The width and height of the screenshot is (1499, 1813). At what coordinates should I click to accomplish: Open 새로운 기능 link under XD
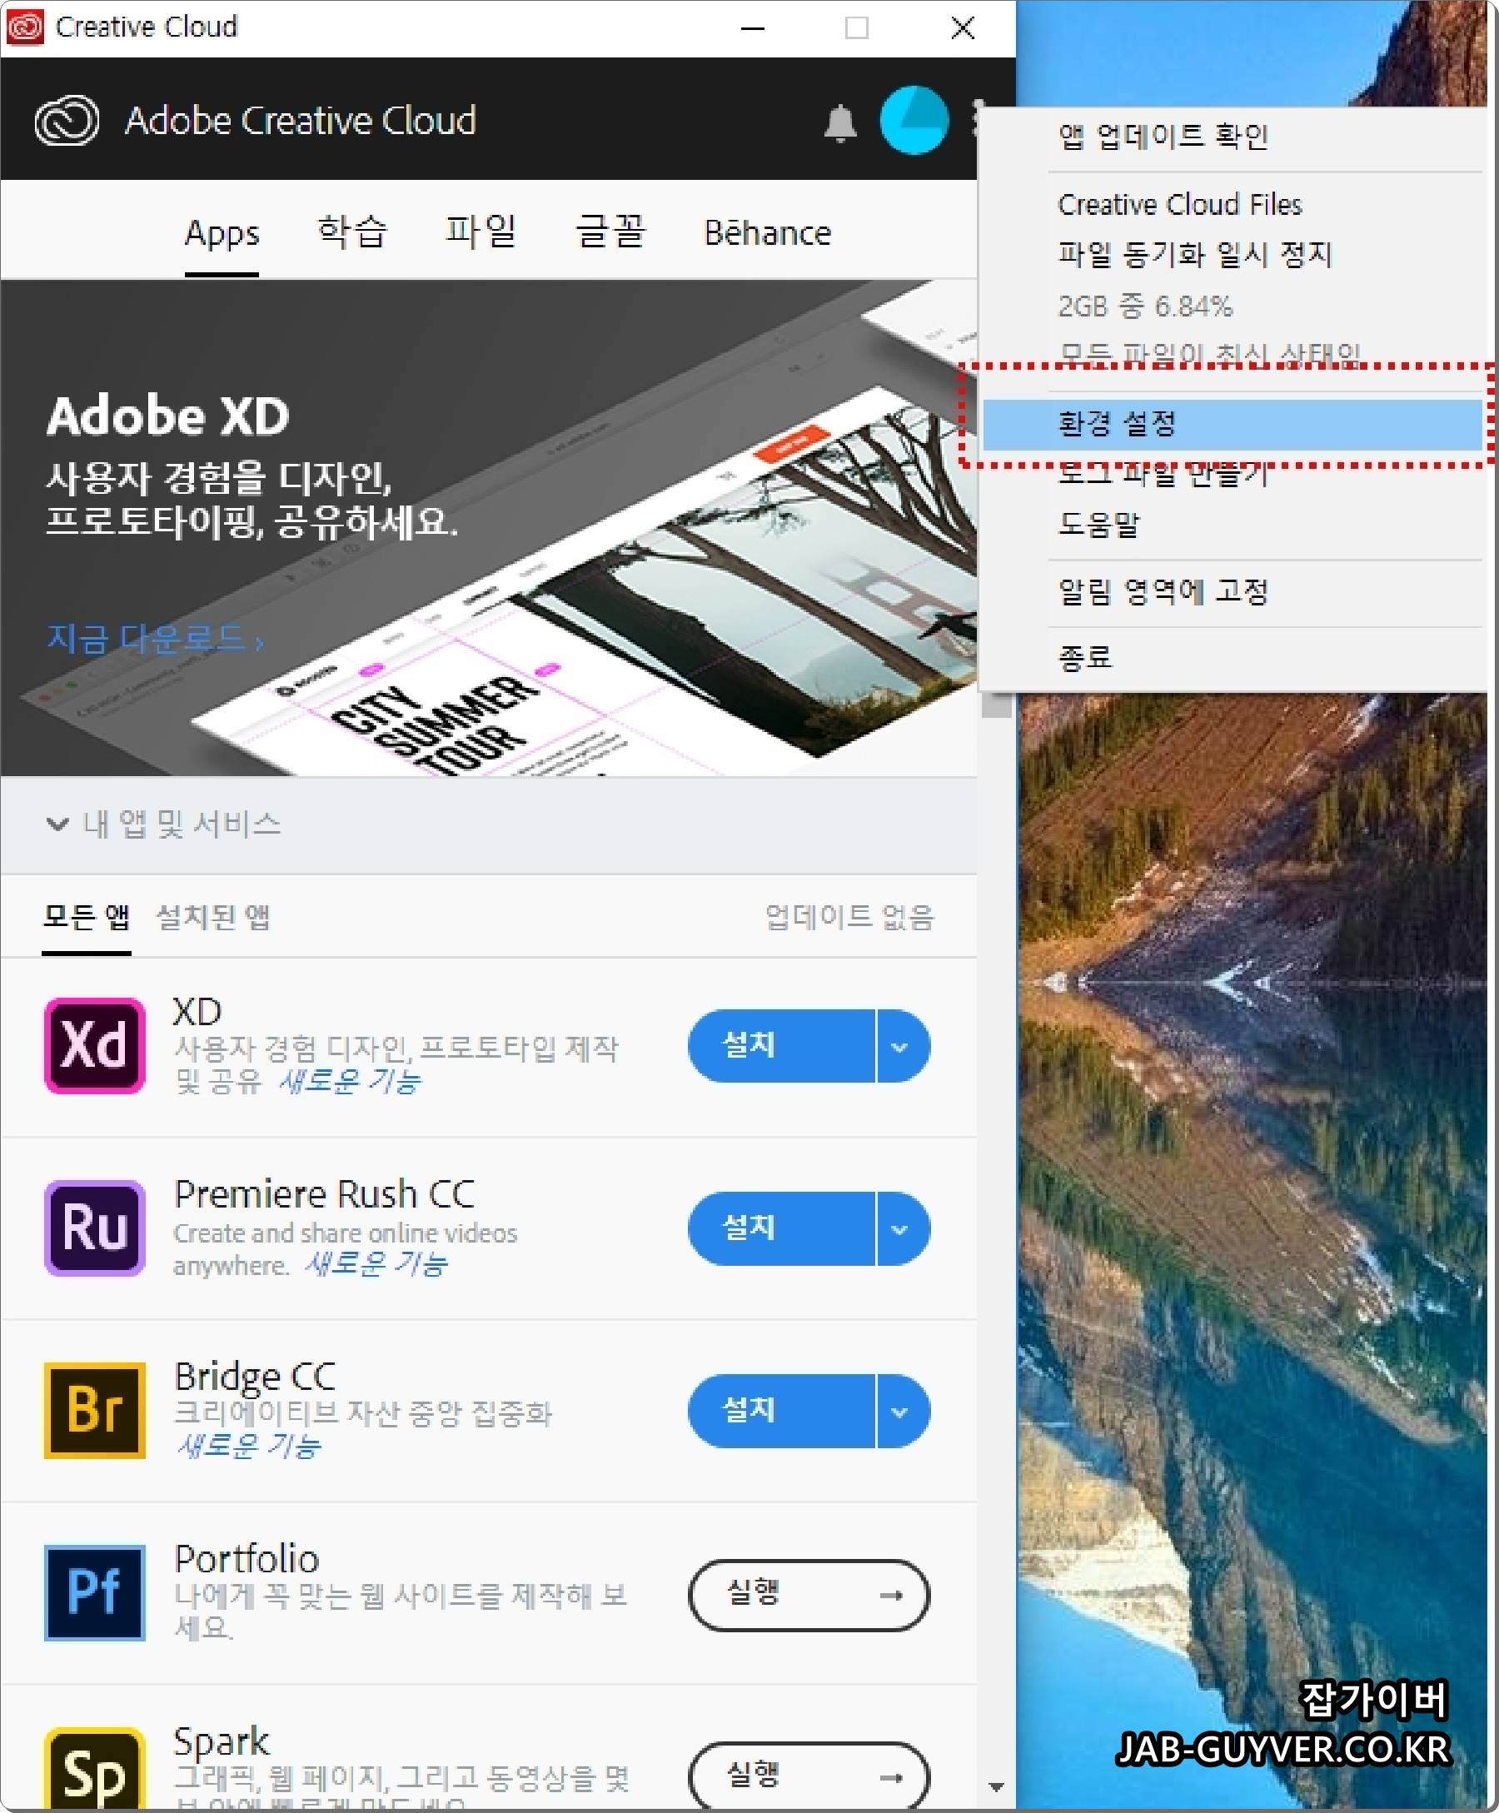tap(349, 1080)
